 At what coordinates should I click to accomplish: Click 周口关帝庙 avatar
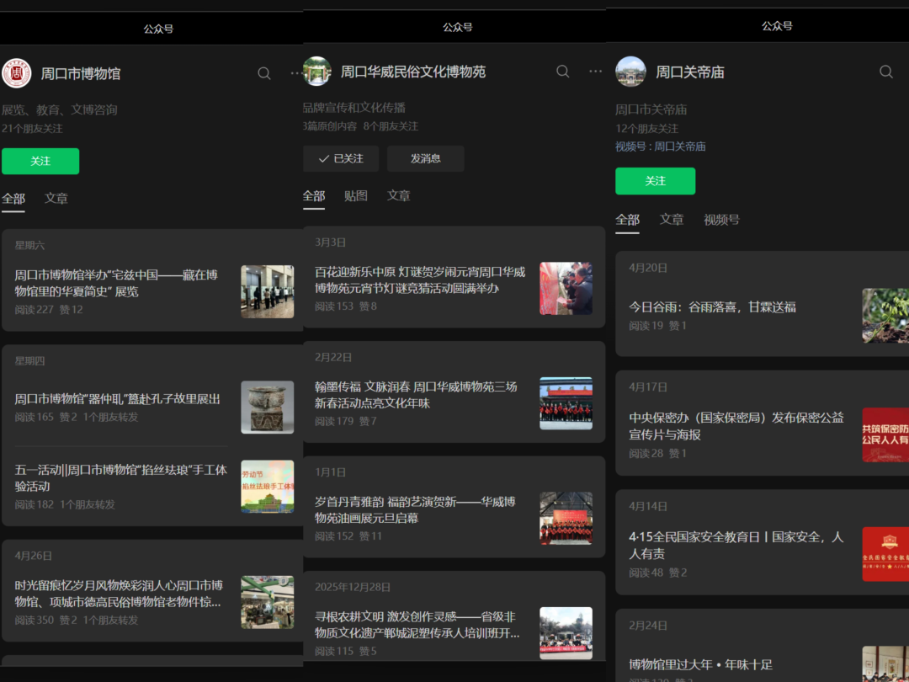click(630, 72)
